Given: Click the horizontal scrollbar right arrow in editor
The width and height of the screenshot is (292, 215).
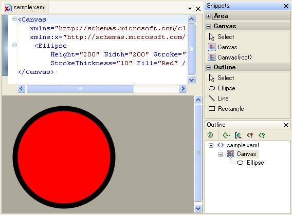Looking at the screenshot, I should point(182,89).
